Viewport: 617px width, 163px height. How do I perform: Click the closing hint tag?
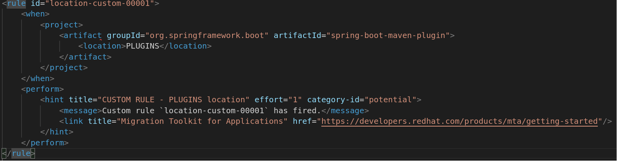click(x=57, y=132)
